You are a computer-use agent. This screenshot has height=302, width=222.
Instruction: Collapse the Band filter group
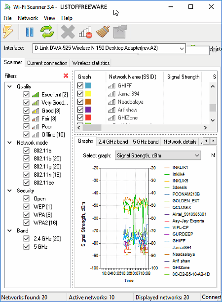point(9,230)
